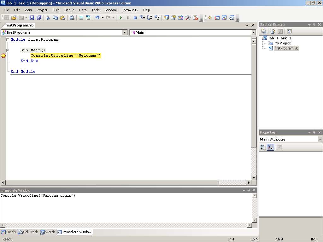The height and width of the screenshot is (242, 323).
Task: Click the highlighted Console.WriteLine("Welcome") code line
Action: 66,55
